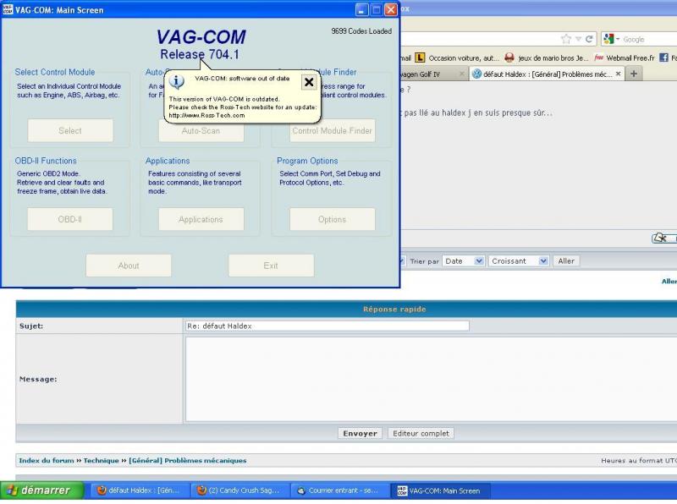This screenshot has width=677, height=504.
Task: Close the VAG-COM main window
Action: 391,9
